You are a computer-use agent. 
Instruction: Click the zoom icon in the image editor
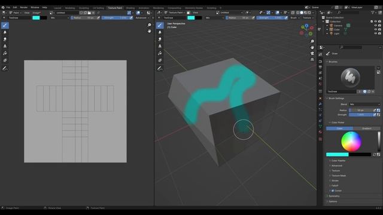[149, 25]
